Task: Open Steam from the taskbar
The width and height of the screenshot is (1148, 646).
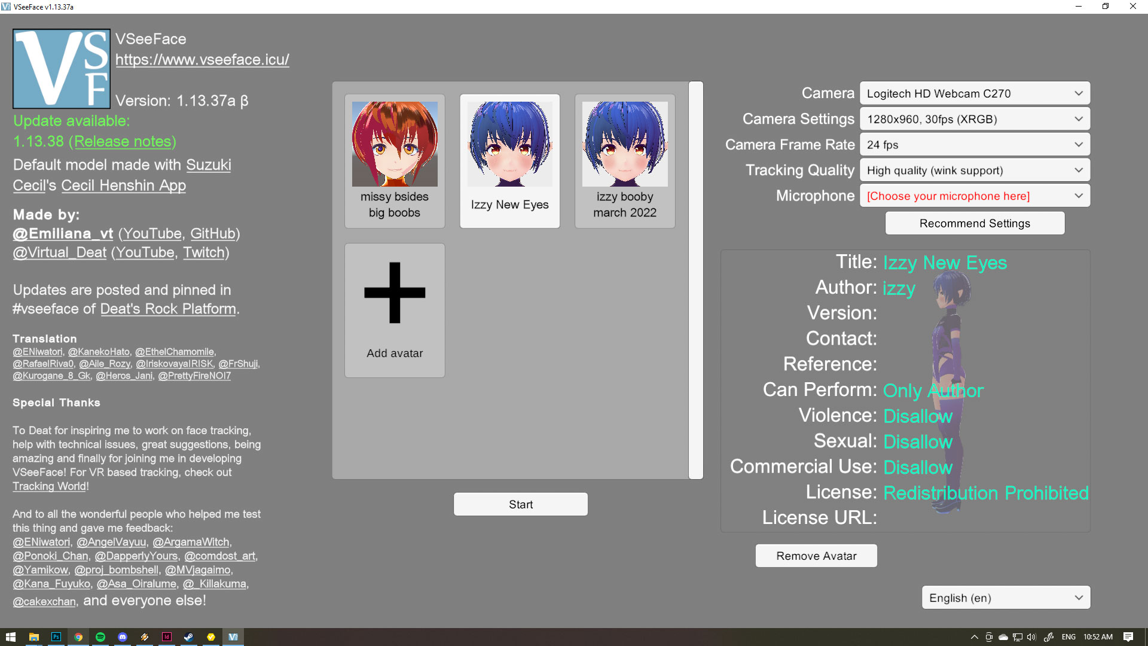Action: coord(188,637)
